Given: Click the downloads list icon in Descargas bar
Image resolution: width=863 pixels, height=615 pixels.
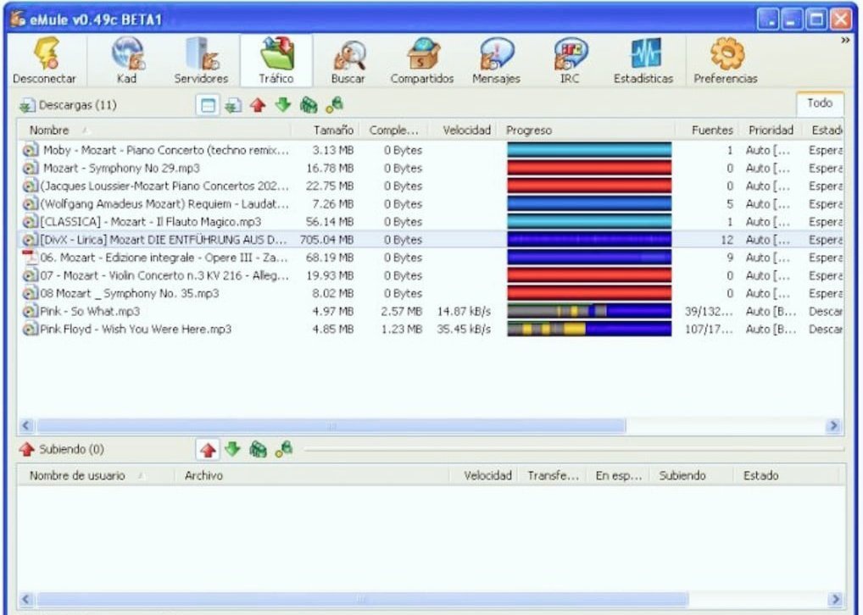Looking at the screenshot, I should pos(233,104).
